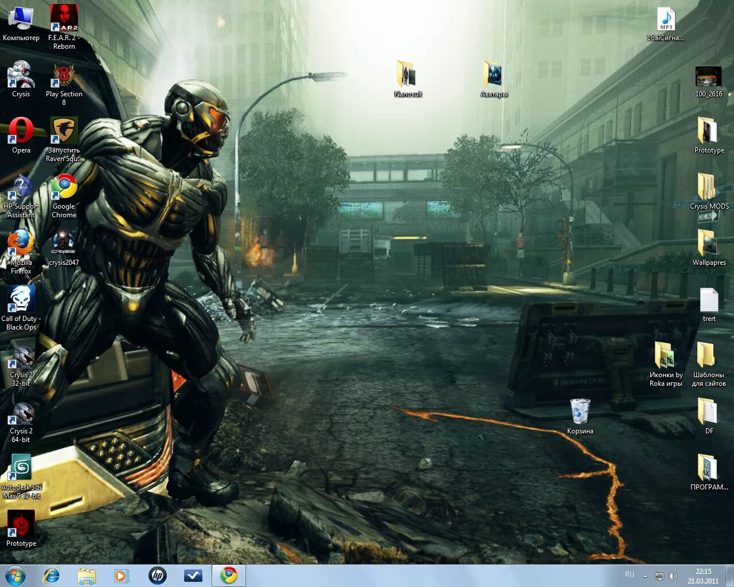The image size is (734, 587).
Task: Launch F.E.A.R. 2 Reborn shortcut
Action: 64,27
